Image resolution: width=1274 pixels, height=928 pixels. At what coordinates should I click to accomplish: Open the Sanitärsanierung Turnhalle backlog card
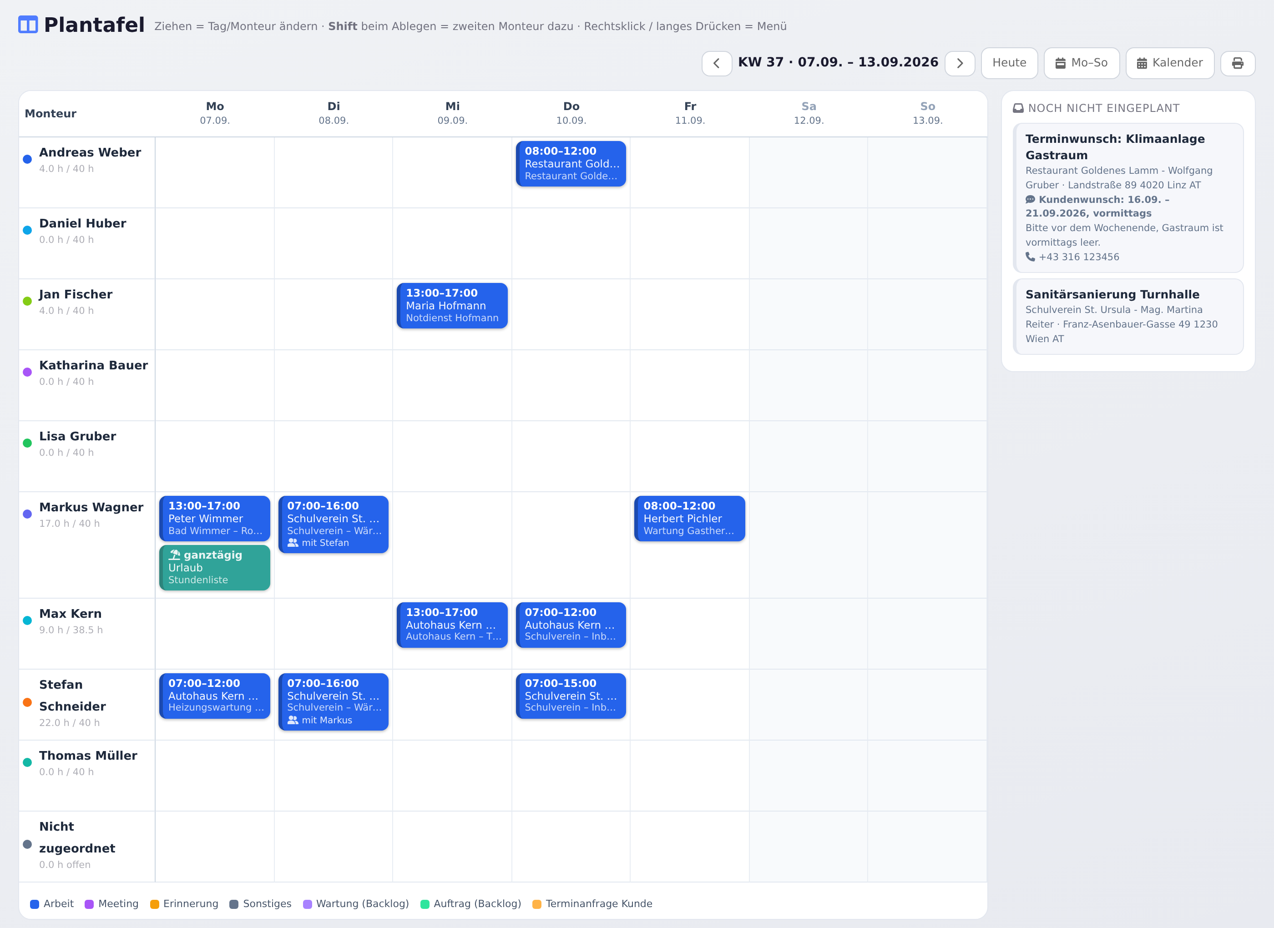[1128, 316]
